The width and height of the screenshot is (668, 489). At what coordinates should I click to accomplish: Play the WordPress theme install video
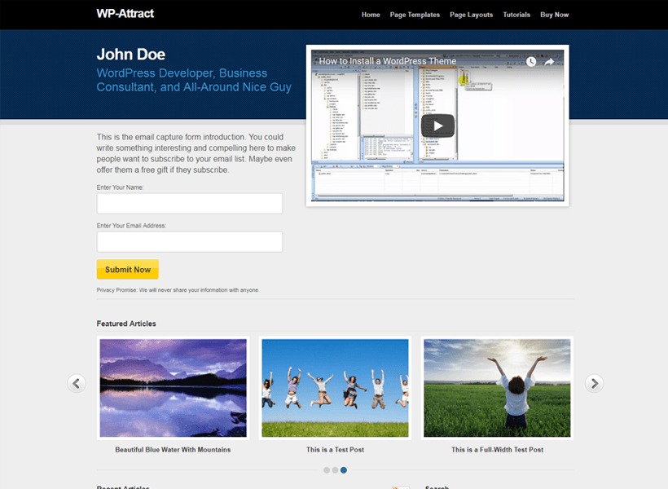click(437, 126)
